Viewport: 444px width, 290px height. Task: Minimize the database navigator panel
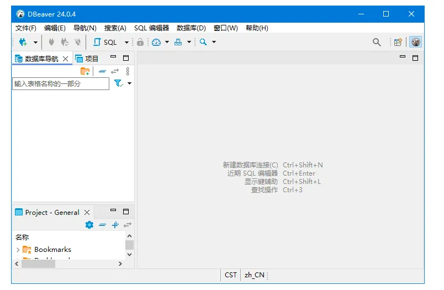pyautogui.click(x=113, y=57)
